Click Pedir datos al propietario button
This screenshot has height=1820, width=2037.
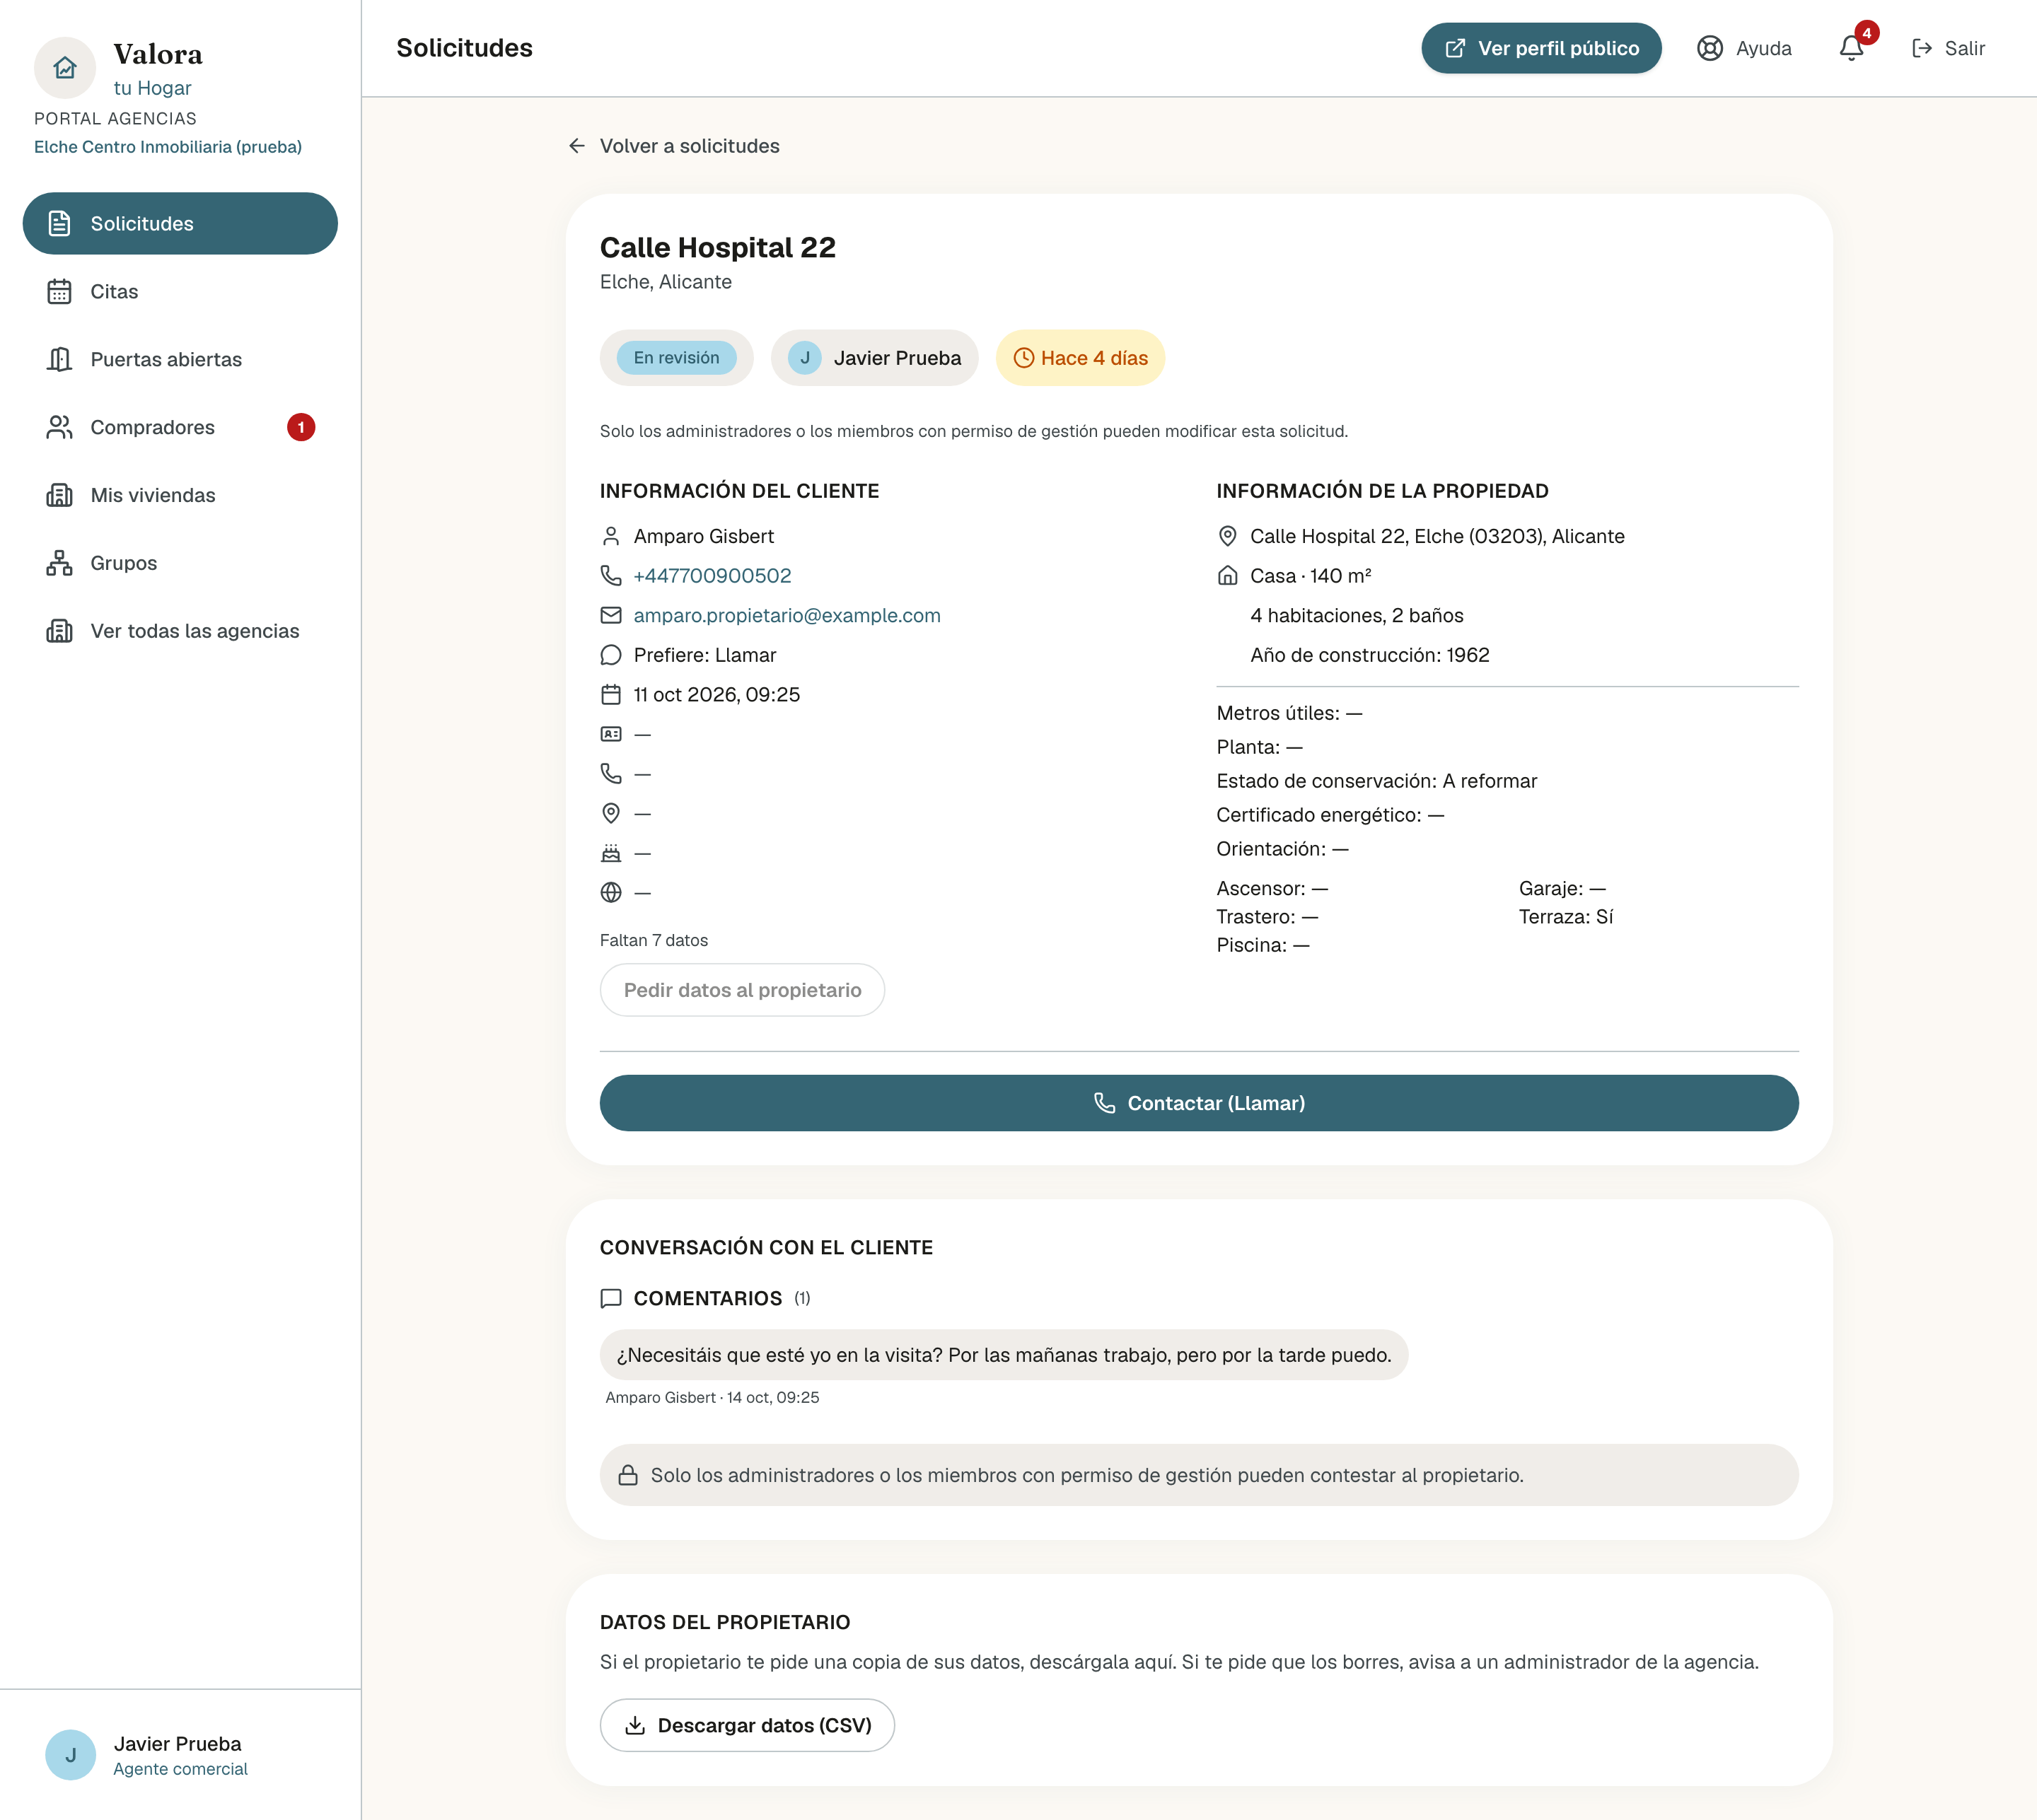(x=743, y=990)
